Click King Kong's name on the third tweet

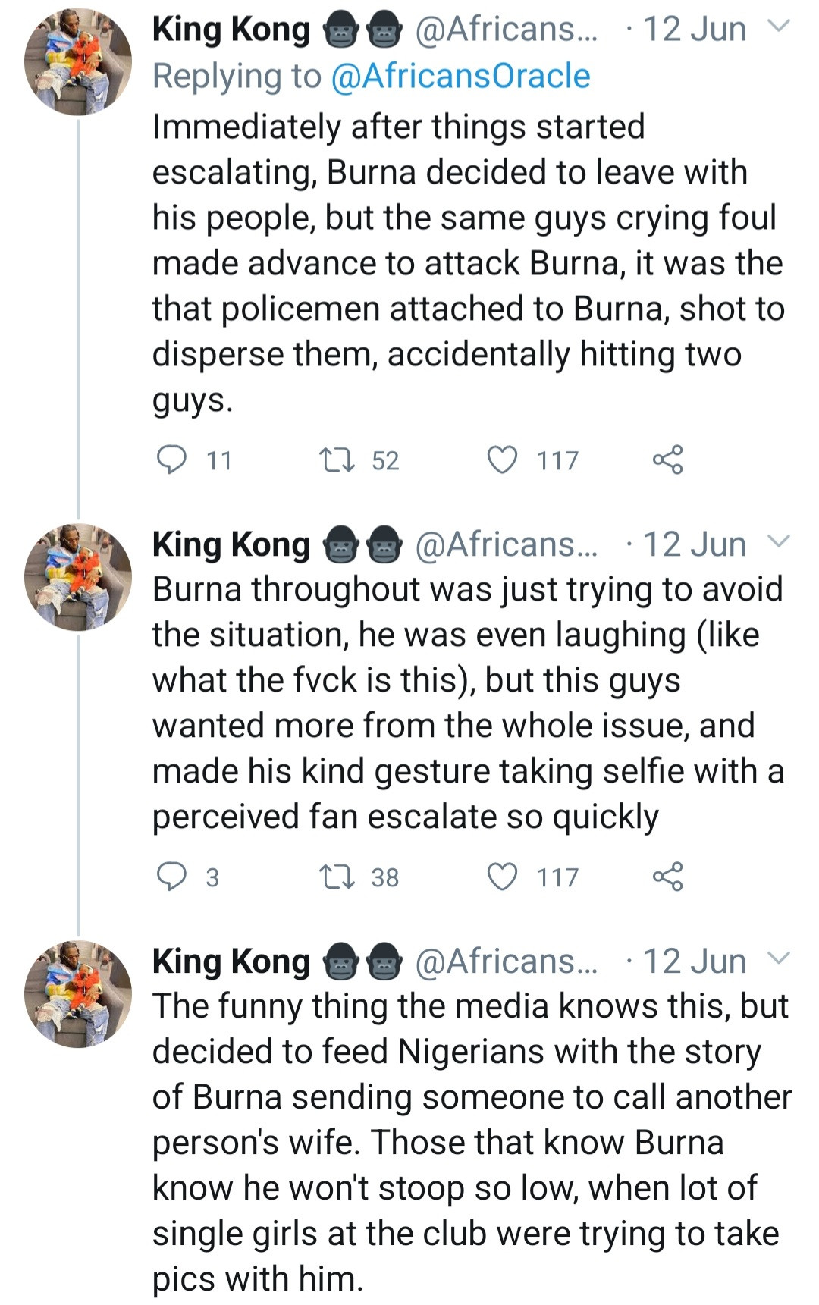(231, 961)
